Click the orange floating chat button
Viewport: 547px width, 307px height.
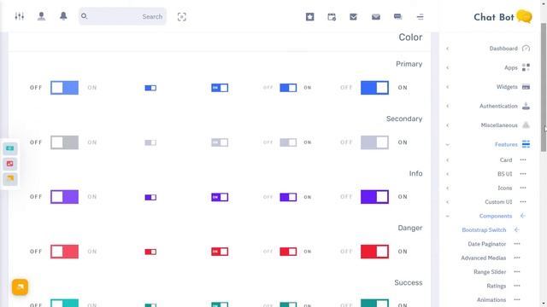[x=20, y=287]
